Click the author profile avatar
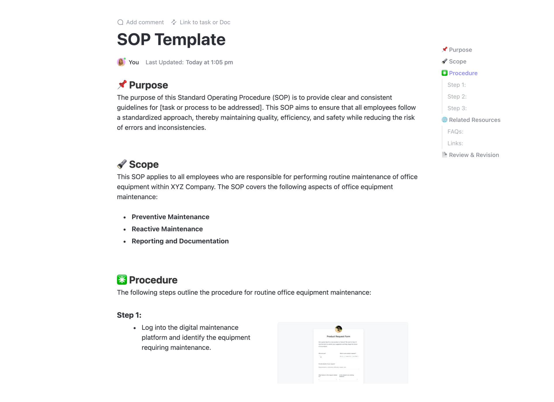 pyautogui.click(x=121, y=62)
